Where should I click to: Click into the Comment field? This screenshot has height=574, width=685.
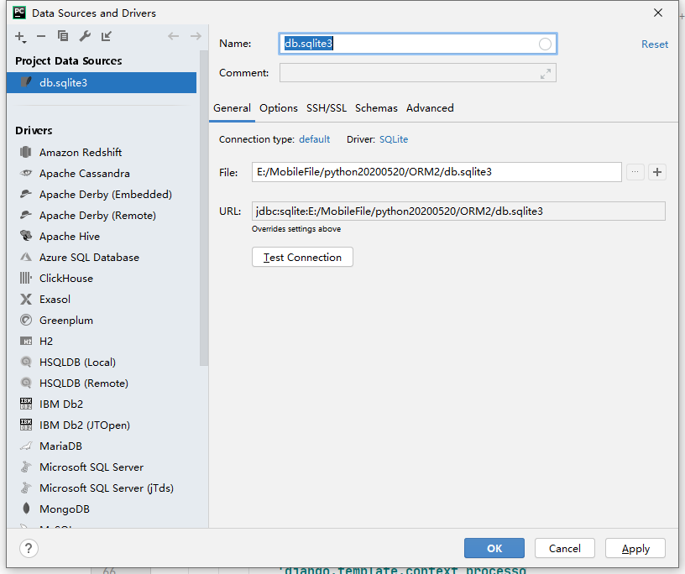[x=418, y=73]
